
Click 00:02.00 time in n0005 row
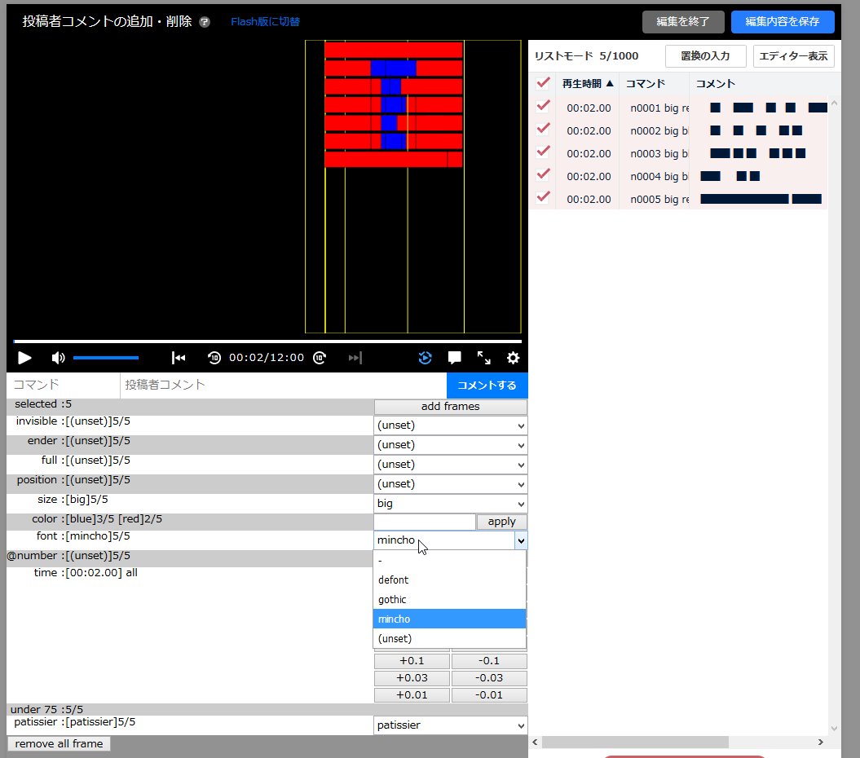pos(589,199)
